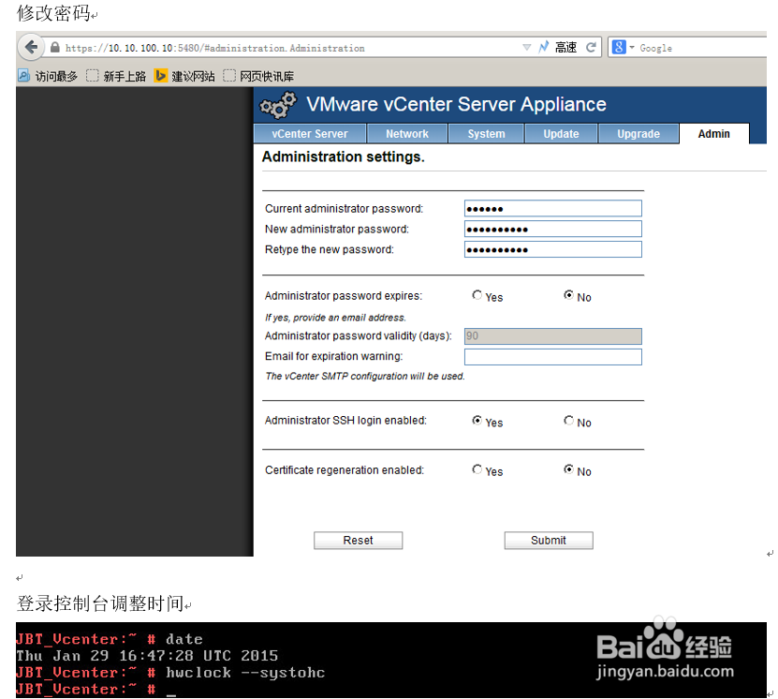The width and height of the screenshot is (778, 699).
Task: Switch to the vCenter Server tab
Action: [310, 134]
